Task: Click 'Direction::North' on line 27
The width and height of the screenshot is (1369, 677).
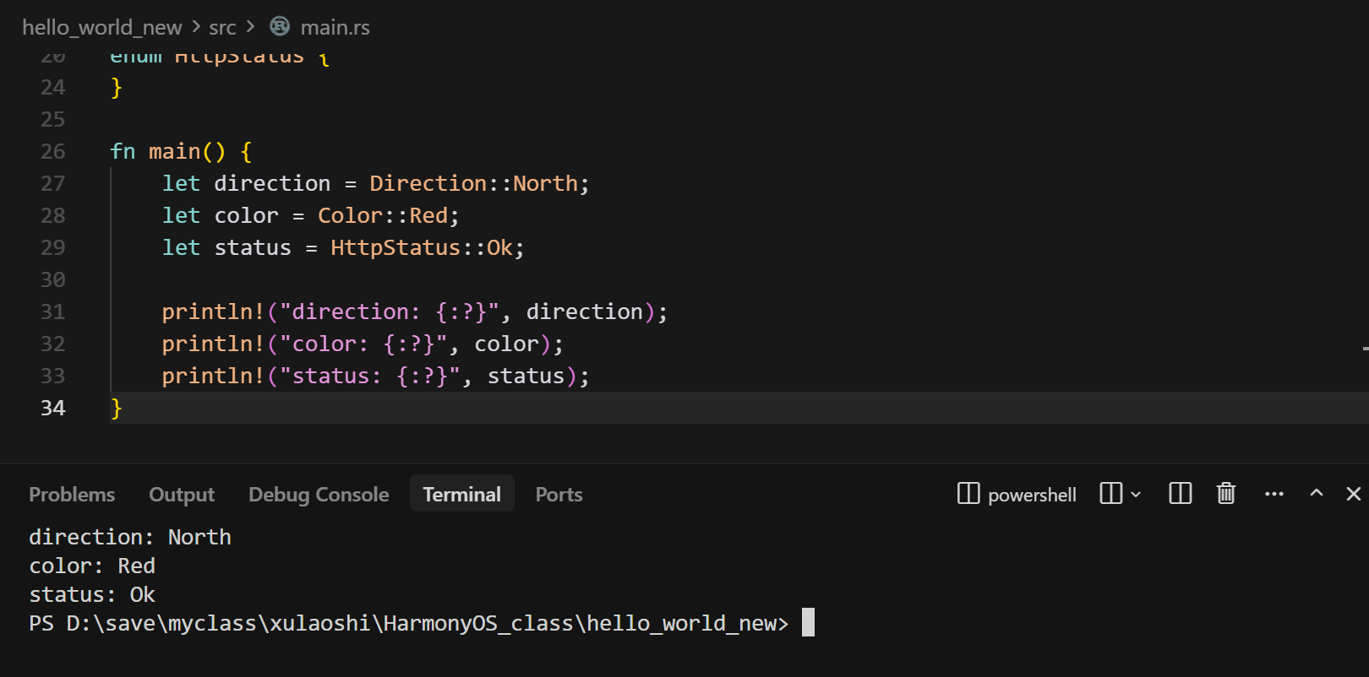Action: pos(474,184)
